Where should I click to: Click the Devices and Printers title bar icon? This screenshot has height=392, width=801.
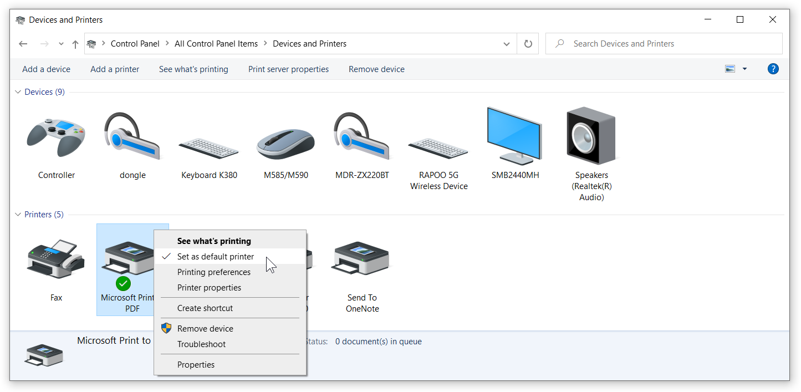tap(21, 20)
